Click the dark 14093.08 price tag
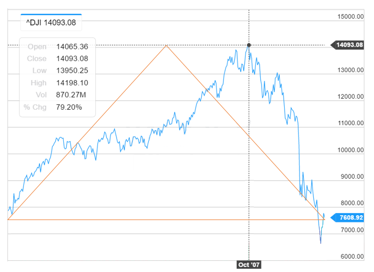374x272 pixels. click(x=349, y=45)
